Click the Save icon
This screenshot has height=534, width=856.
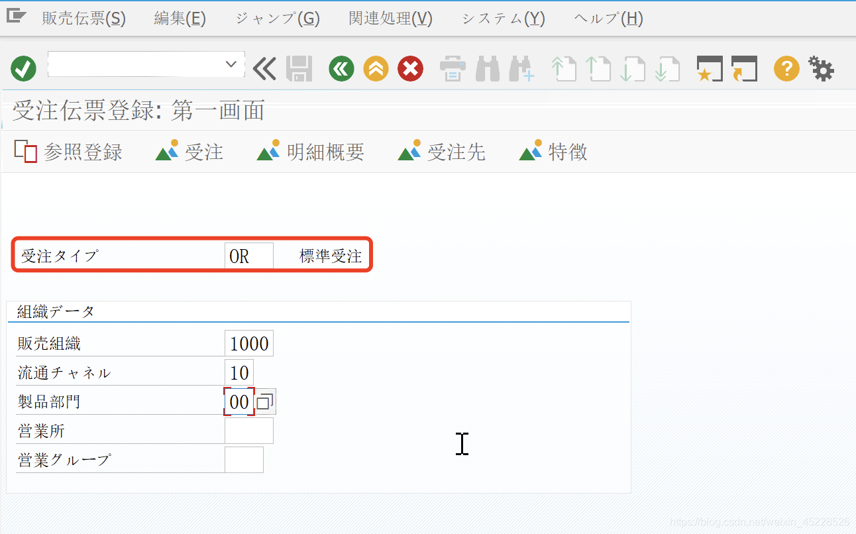[299, 68]
